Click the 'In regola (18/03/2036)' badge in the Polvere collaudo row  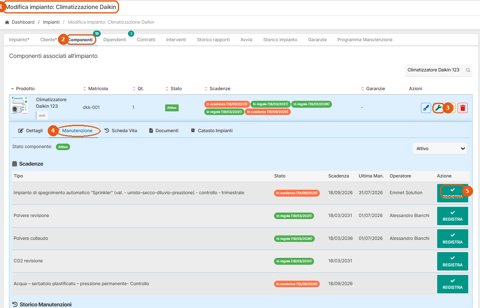pos(294,239)
